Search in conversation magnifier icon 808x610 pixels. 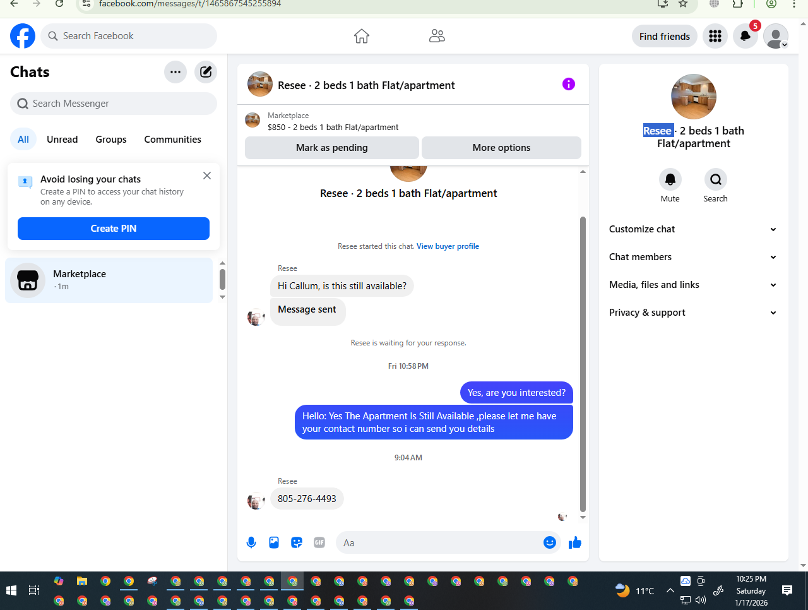(x=716, y=179)
